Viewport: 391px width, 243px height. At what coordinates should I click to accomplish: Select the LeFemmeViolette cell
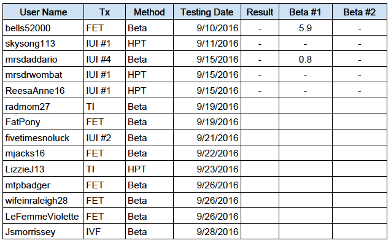tap(44, 217)
